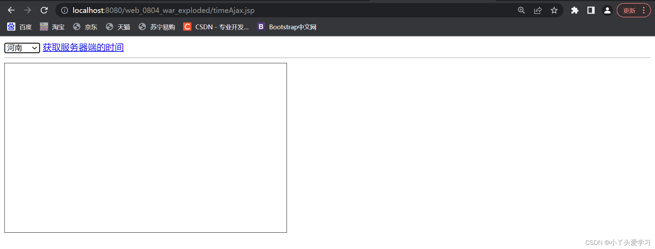Open the 百度 bookmark
Viewport: 655px width, 249px height.
tap(19, 27)
